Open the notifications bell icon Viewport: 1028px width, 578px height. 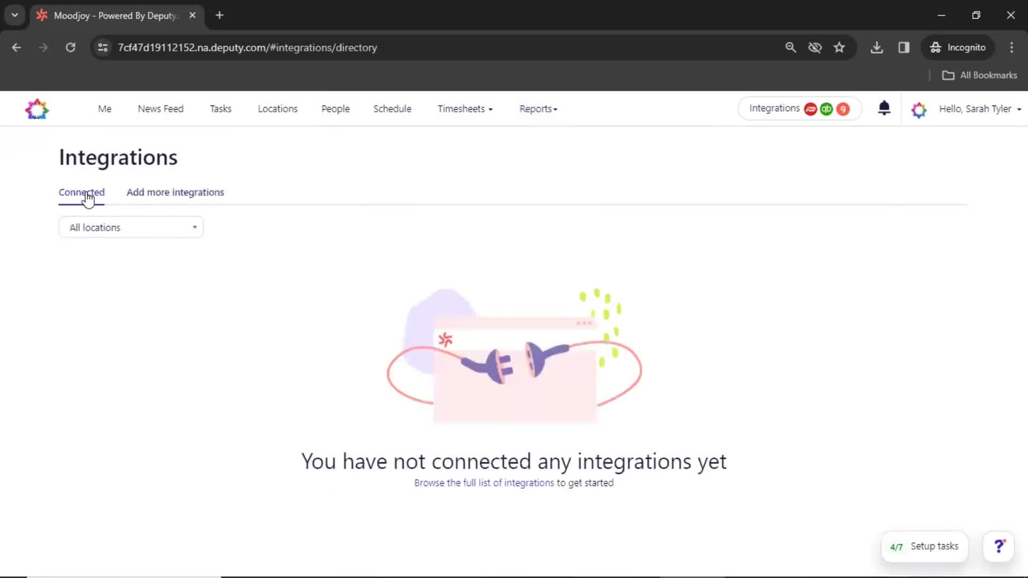(x=884, y=109)
